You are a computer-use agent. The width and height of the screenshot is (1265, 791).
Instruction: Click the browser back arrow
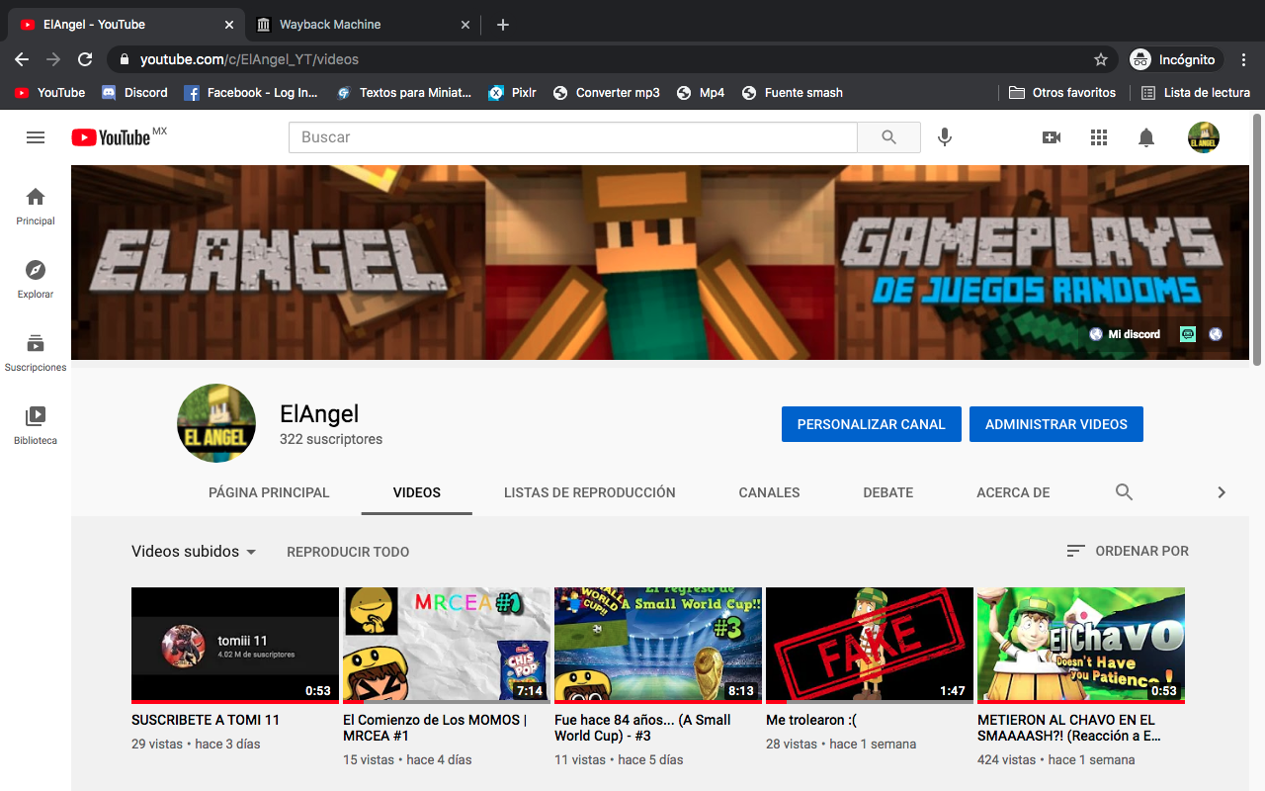(x=22, y=59)
